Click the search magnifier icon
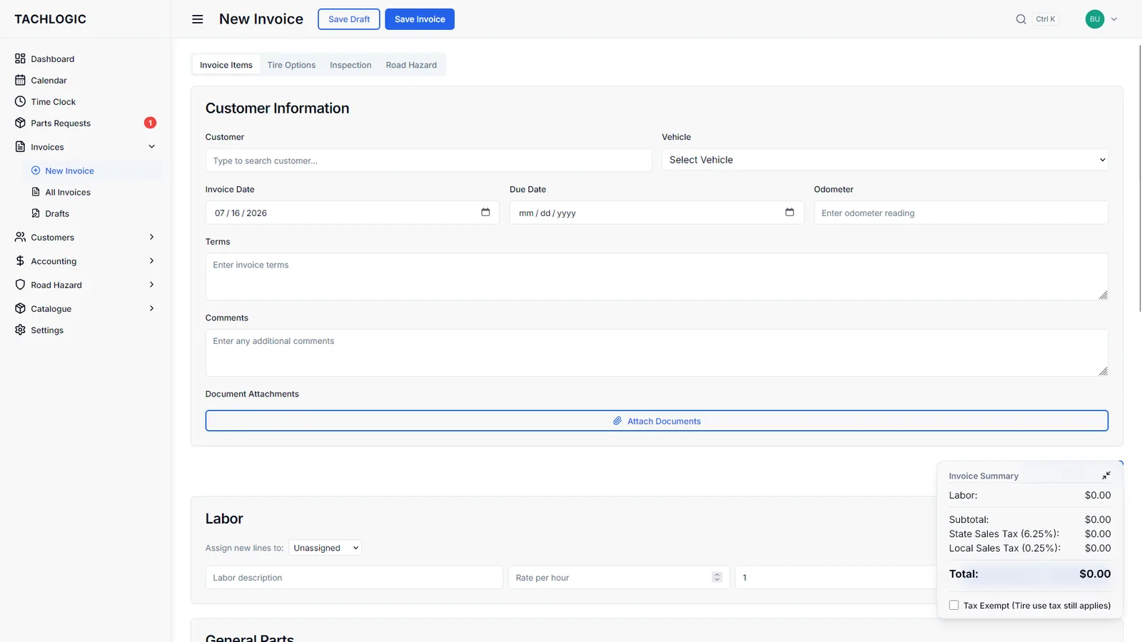 tap(1021, 19)
